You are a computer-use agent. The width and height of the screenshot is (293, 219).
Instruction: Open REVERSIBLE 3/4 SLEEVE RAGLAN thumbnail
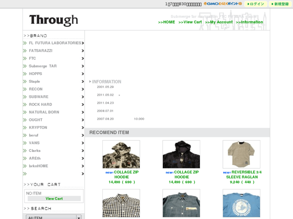[x=241, y=154]
